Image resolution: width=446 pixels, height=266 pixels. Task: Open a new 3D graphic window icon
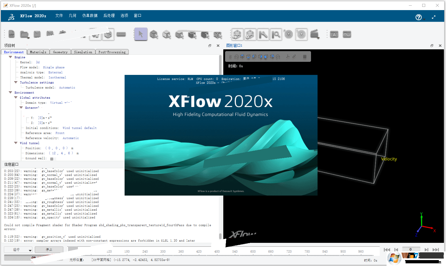pos(334,34)
